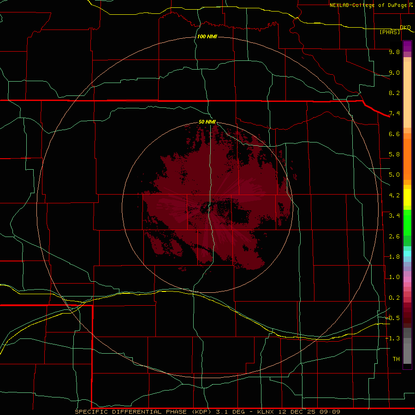Click the 9.8 legend value

[x=394, y=52]
